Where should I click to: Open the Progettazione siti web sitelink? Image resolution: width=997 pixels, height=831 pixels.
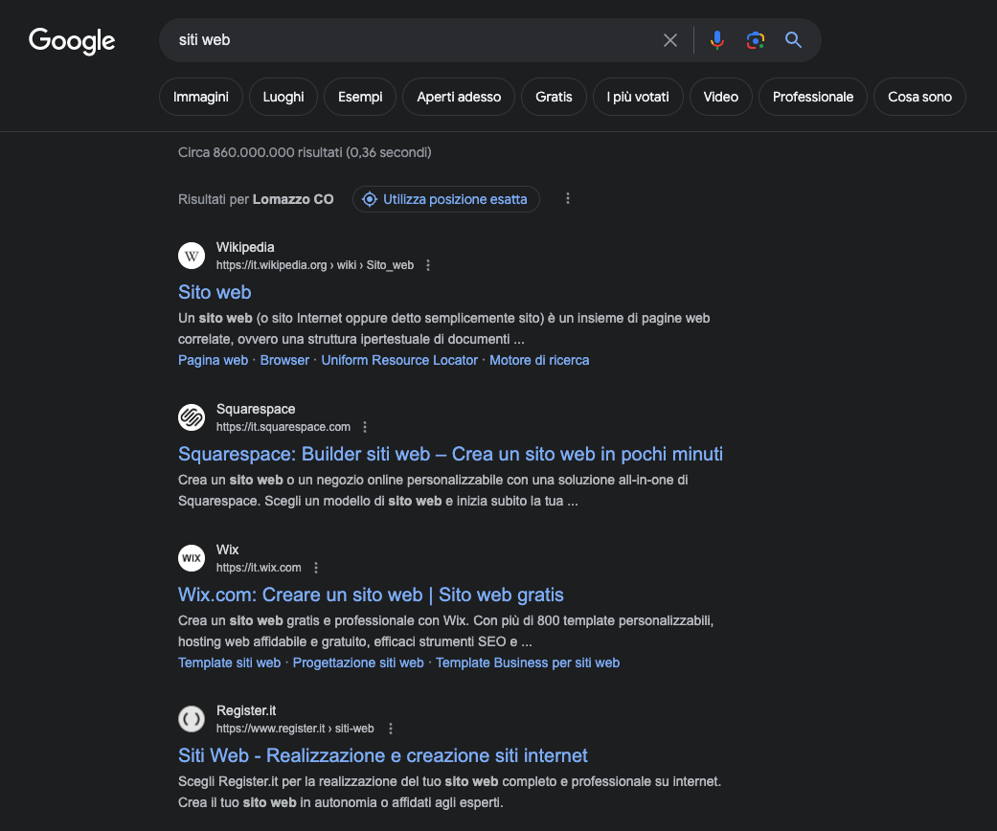[x=358, y=663]
